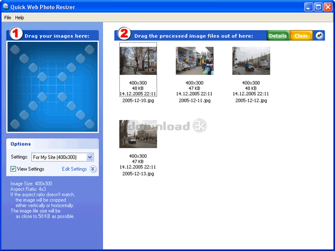Open the Help menu

tap(19, 17)
